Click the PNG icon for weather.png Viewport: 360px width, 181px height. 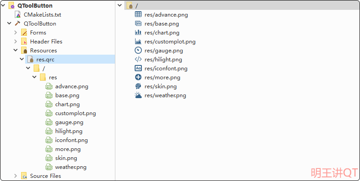coord(49,167)
